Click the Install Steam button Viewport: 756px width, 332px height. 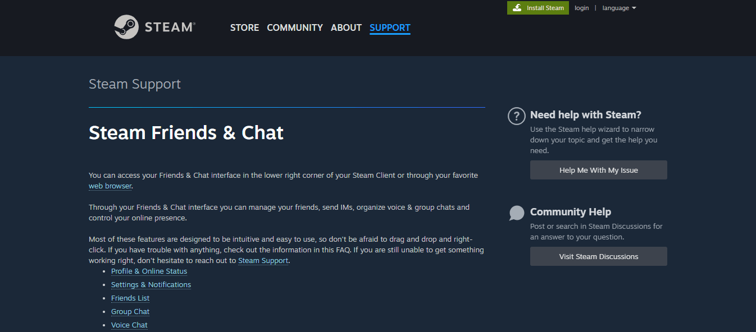[x=538, y=8]
